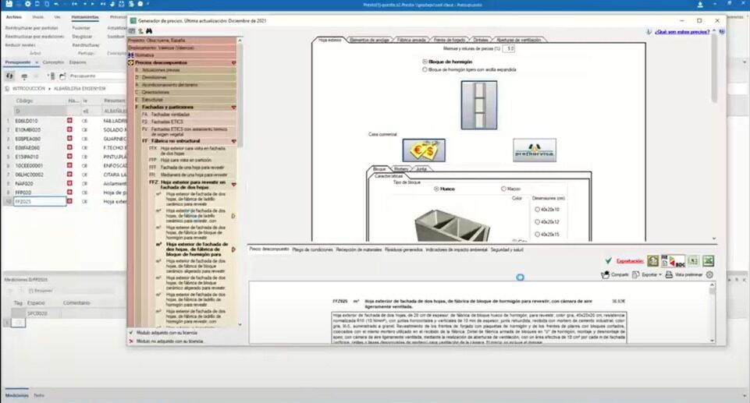This screenshot has width=750, height=403.
Task: Open the settings gear next to Vista preliminar
Action: coord(709,275)
